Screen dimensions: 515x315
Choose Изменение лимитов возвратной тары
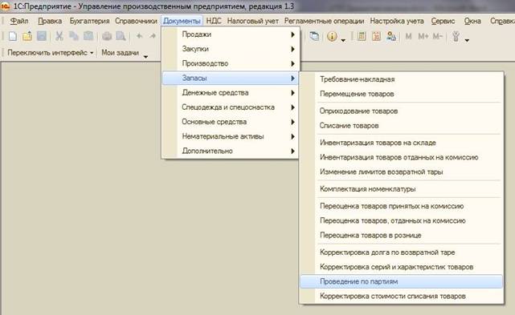pyautogui.click(x=402, y=172)
